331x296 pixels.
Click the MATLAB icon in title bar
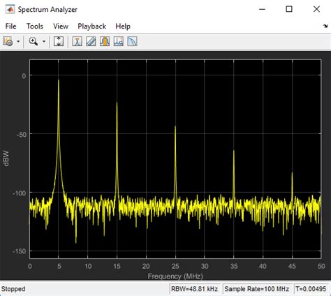click(10, 10)
